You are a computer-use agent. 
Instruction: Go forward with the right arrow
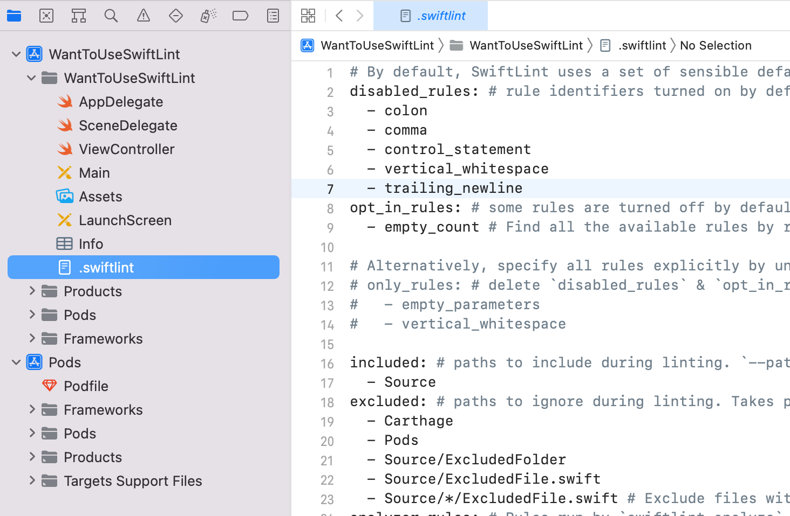coord(360,16)
